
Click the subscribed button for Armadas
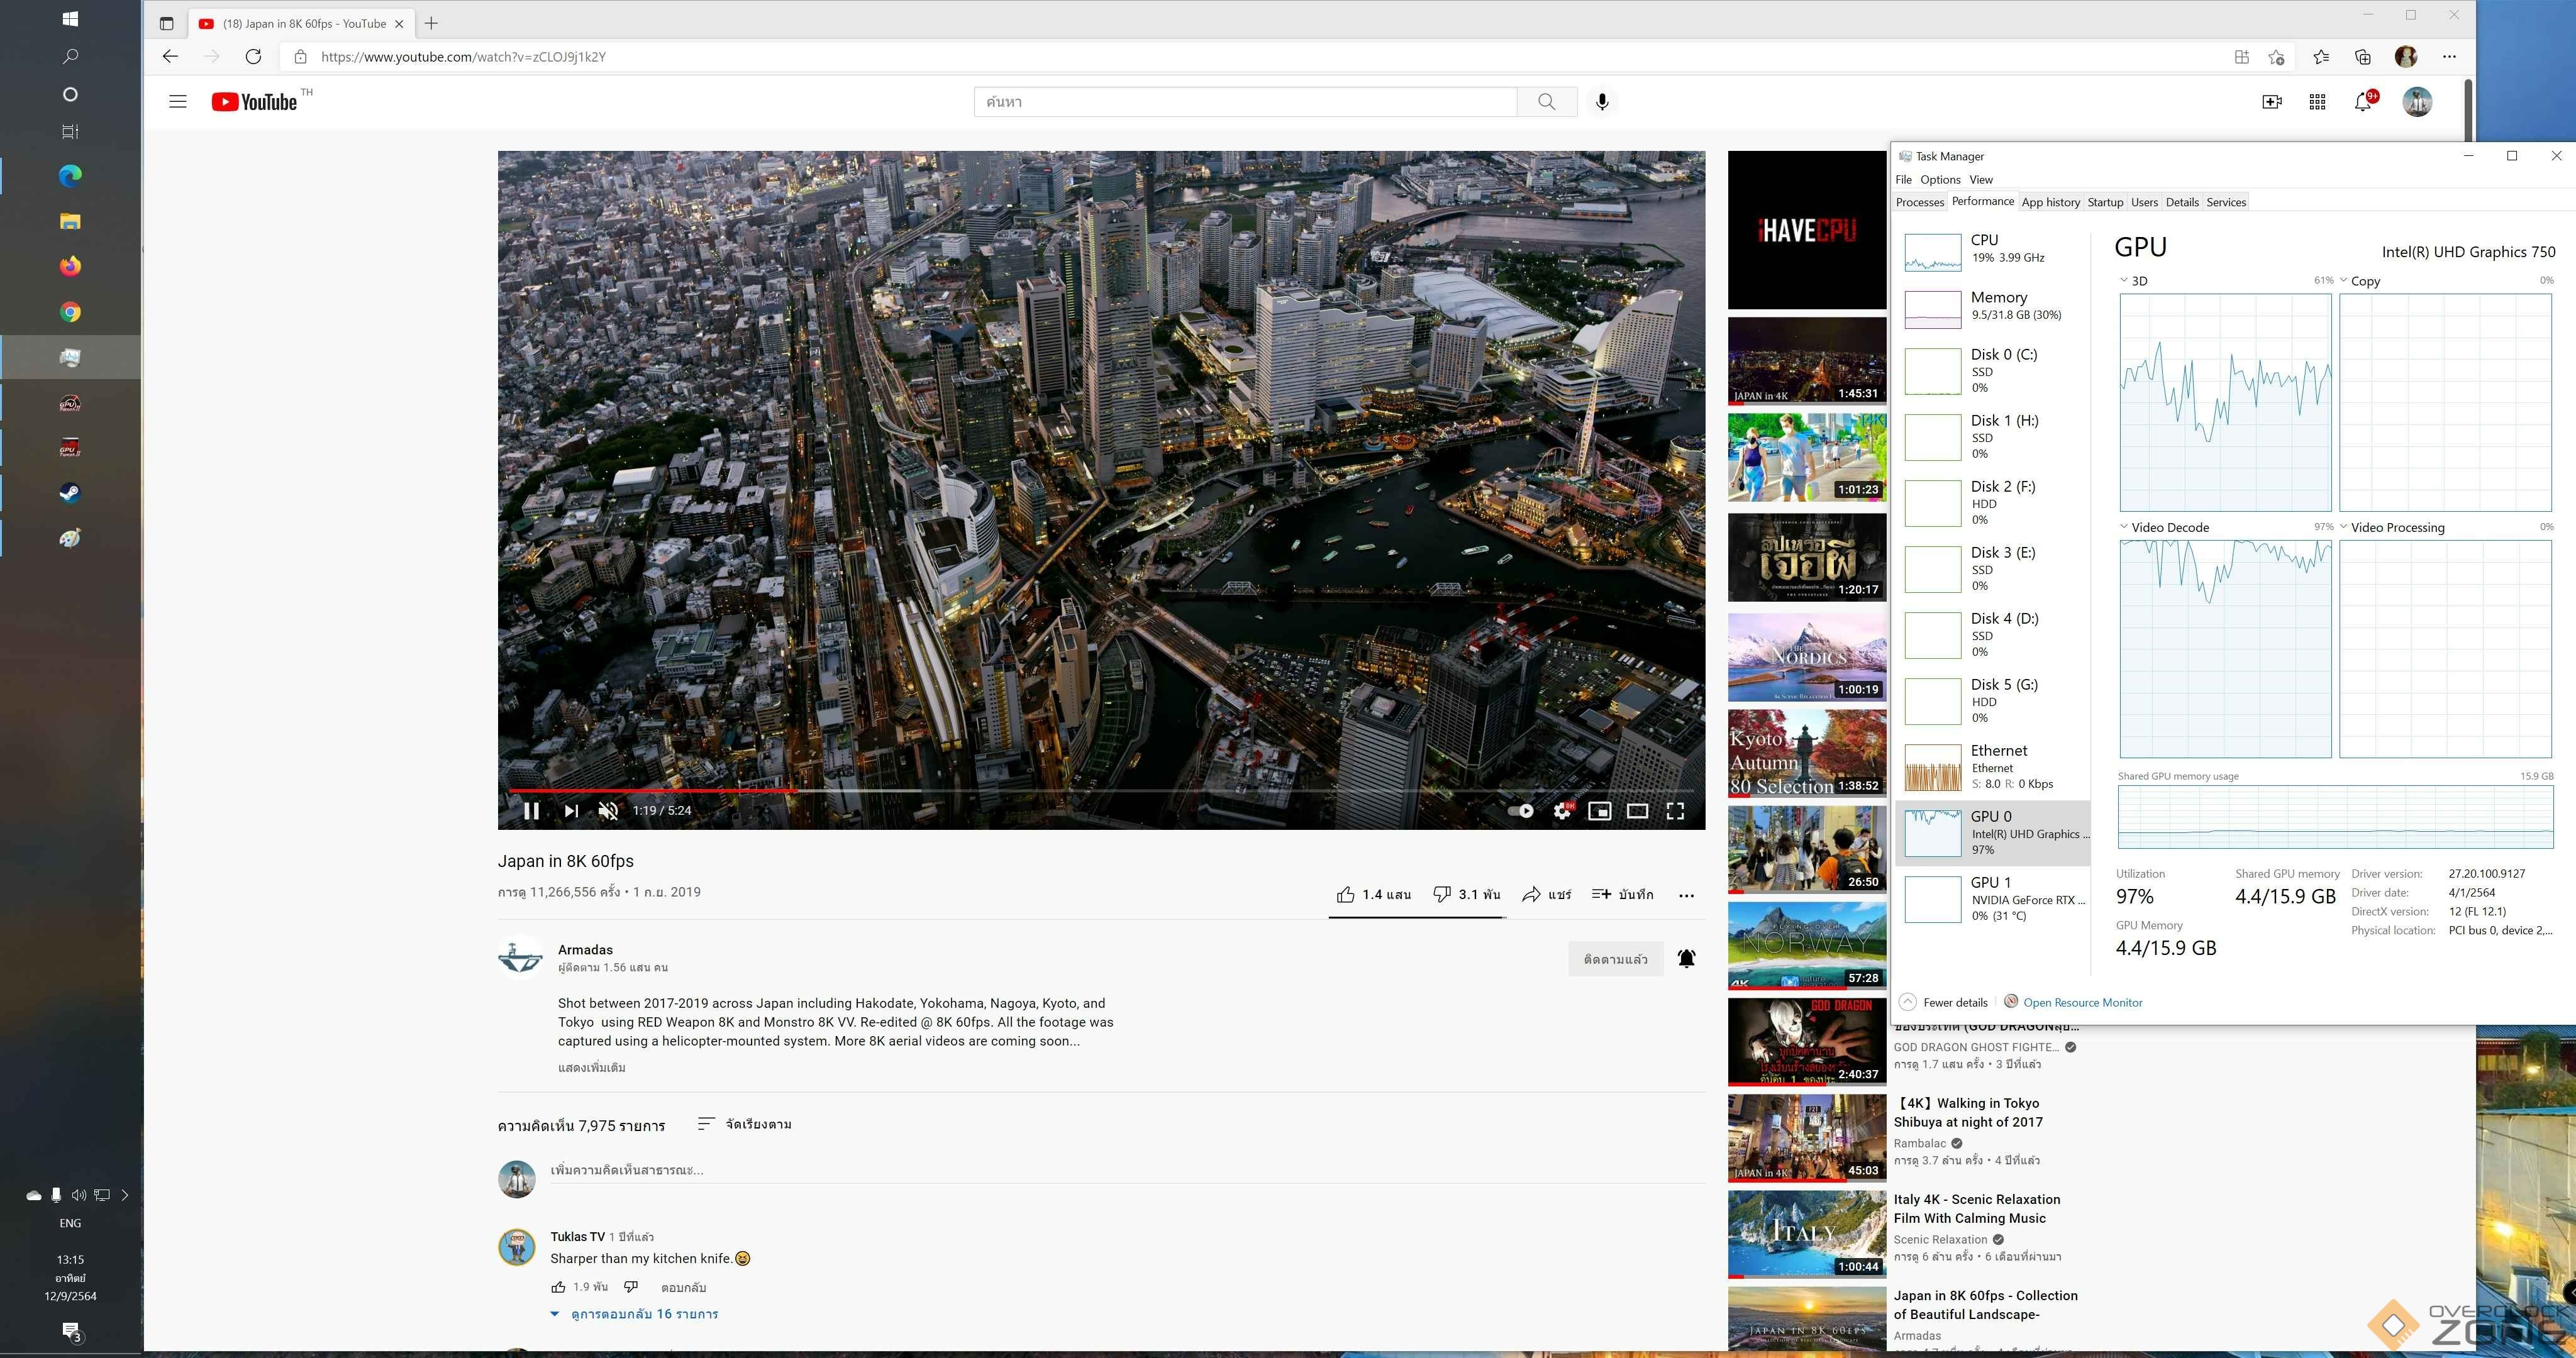(x=1615, y=959)
